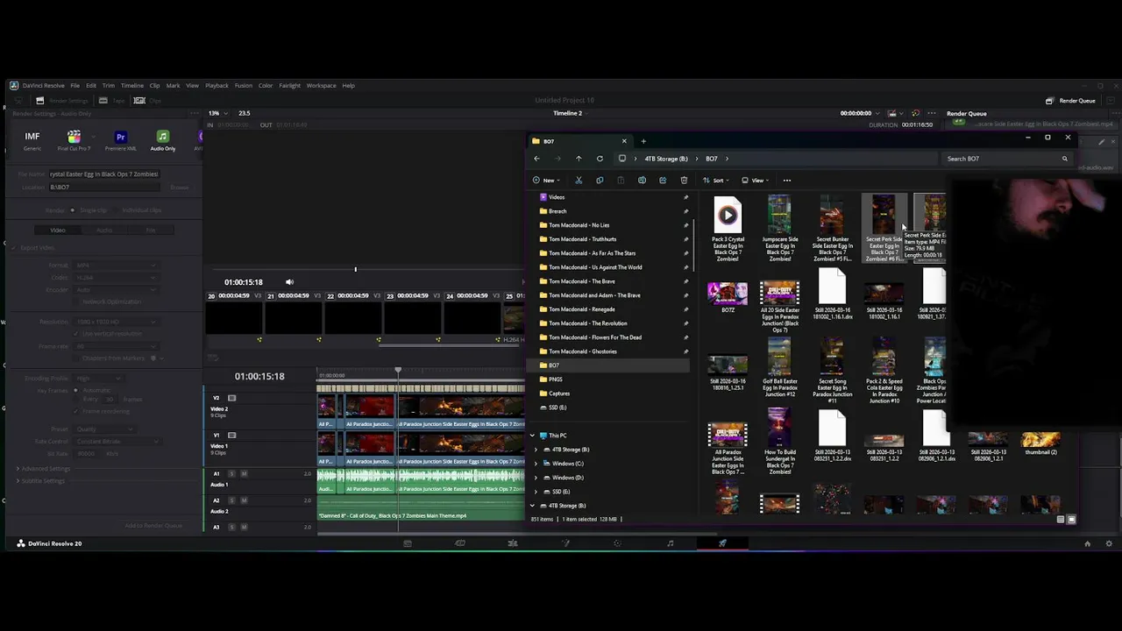Select the Audio Only render preset
This screenshot has width=1122, height=631.
(x=162, y=139)
